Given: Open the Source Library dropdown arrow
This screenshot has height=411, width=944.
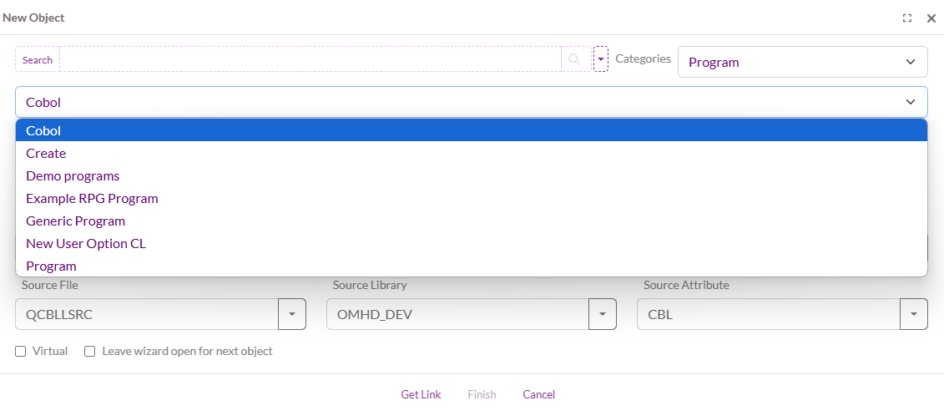Looking at the screenshot, I should [603, 314].
